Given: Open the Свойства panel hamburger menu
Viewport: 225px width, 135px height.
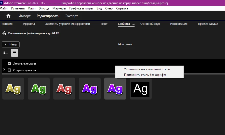Looking at the screenshot, I should tap(134, 24).
